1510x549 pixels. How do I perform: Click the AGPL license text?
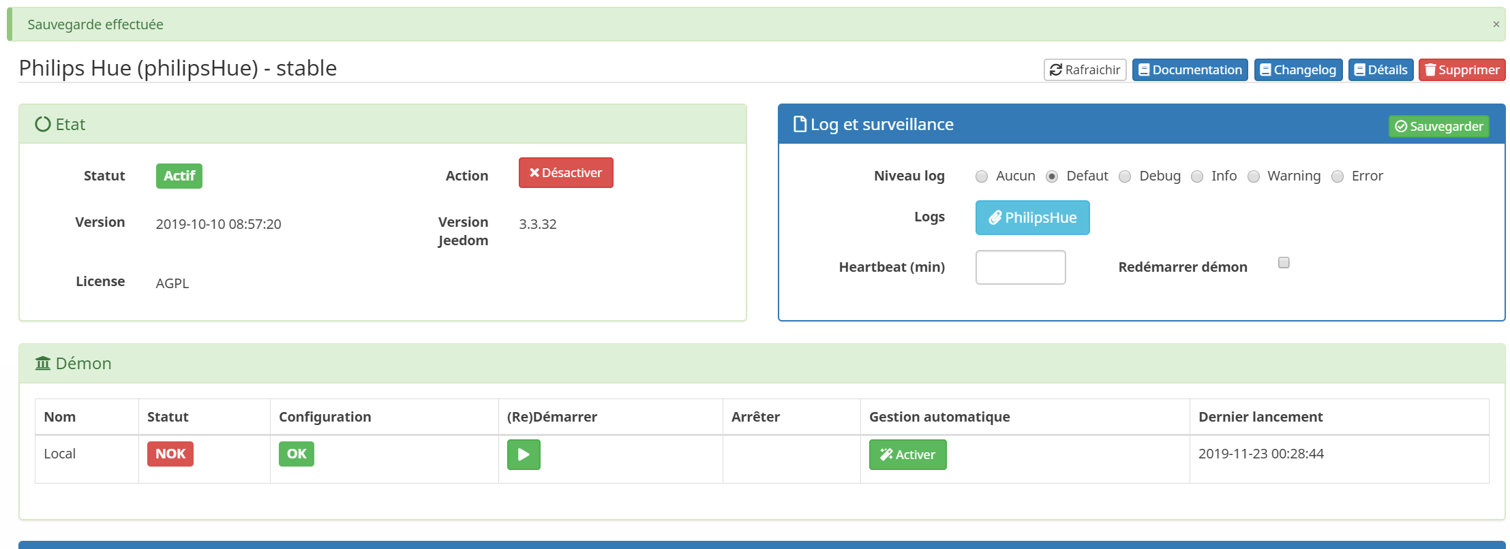[172, 283]
